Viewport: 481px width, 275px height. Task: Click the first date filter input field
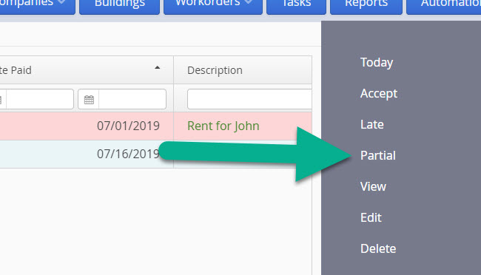(40, 99)
